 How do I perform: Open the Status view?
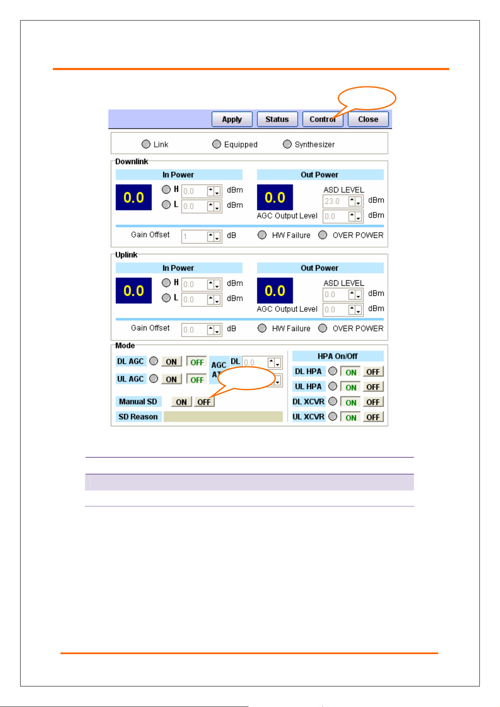(277, 119)
